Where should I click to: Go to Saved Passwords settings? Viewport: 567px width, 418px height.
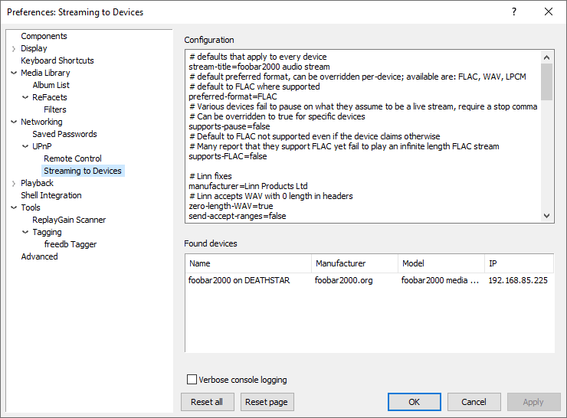click(64, 134)
